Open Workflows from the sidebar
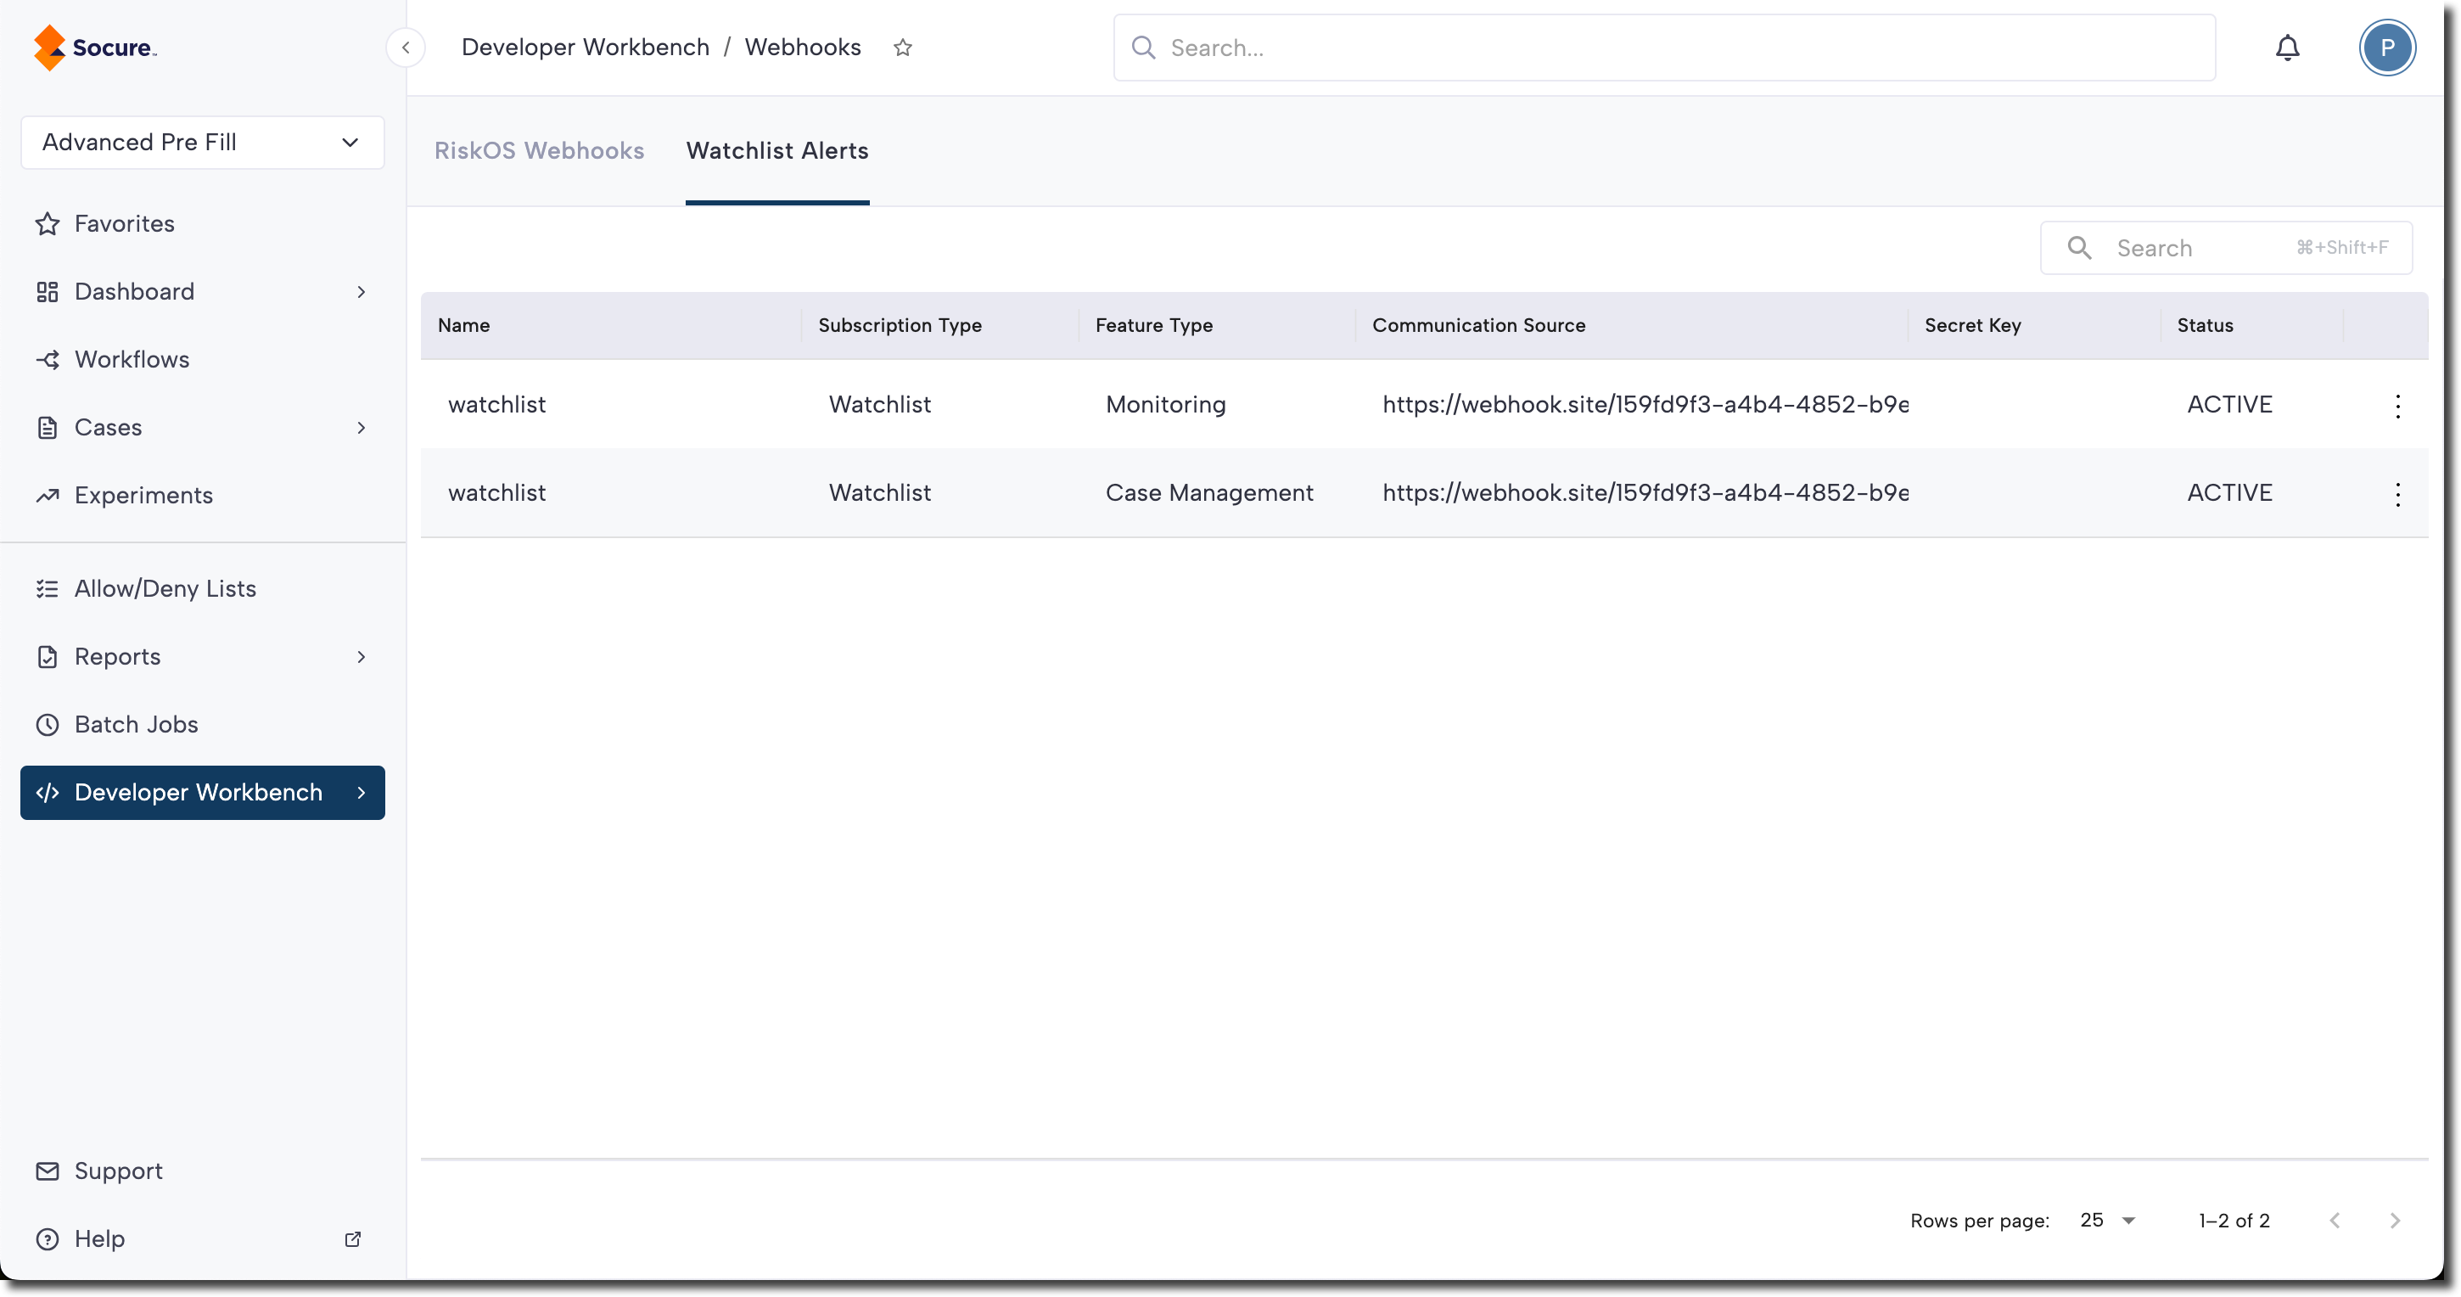Screen dimensions: 2461x1297 pyautogui.click(x=132, y=359)
